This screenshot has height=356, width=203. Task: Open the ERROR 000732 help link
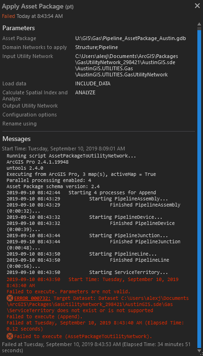coord(32,298)
